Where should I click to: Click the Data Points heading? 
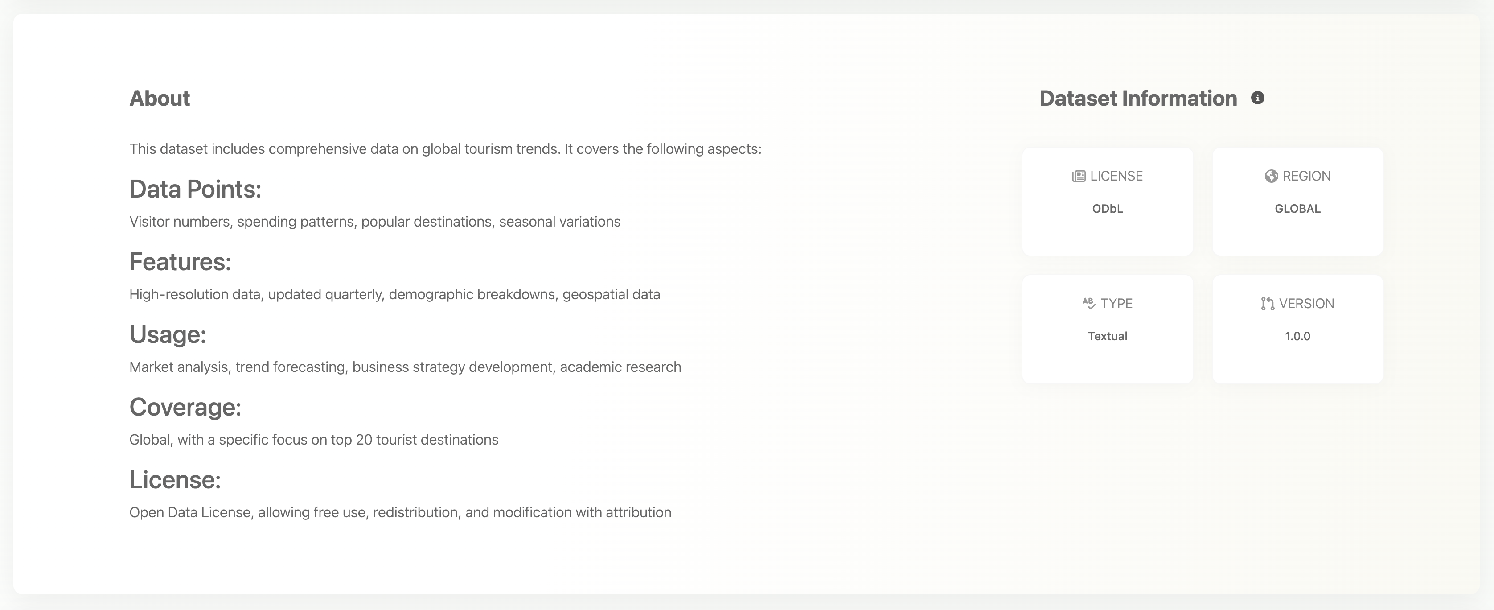pyautogui.click(x=196, y=189)
